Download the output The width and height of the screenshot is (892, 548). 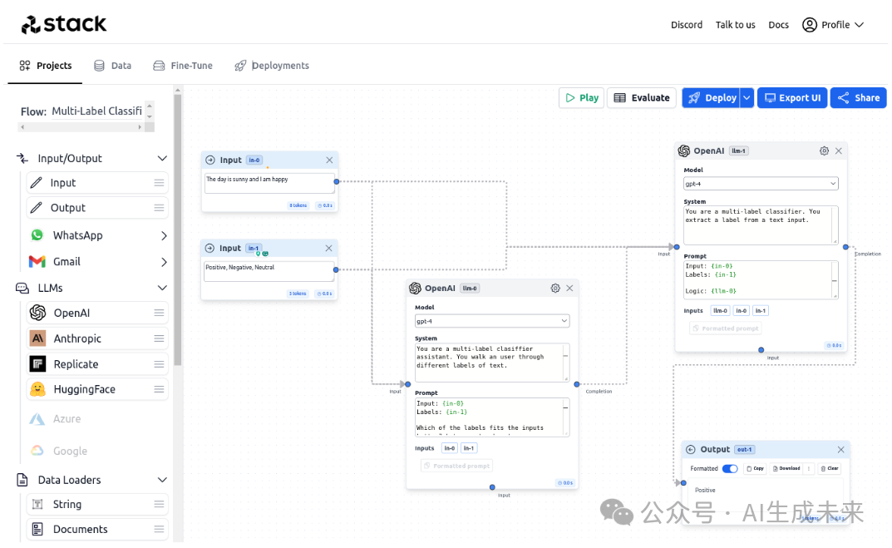786,469
